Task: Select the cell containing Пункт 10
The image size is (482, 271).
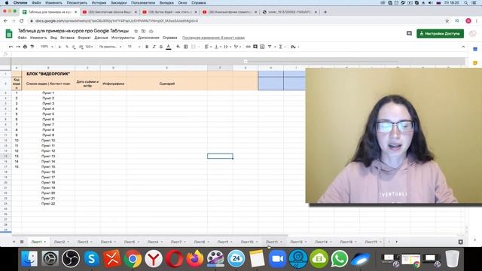Action: [x=48, y=141]
